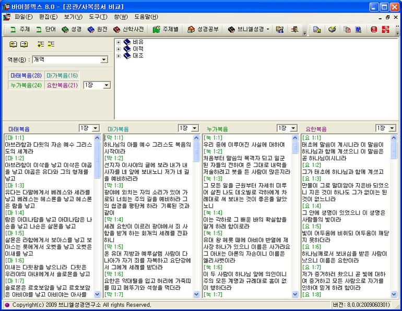Select the 누가복음(24) button
402x311 pixels.
[x=26, y=85]
